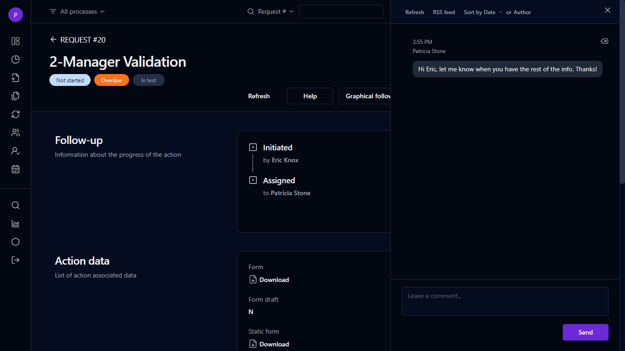Send the comment with the Send button
The width and height of the screenshot is (625, 351).
click(x=585, y=332)
